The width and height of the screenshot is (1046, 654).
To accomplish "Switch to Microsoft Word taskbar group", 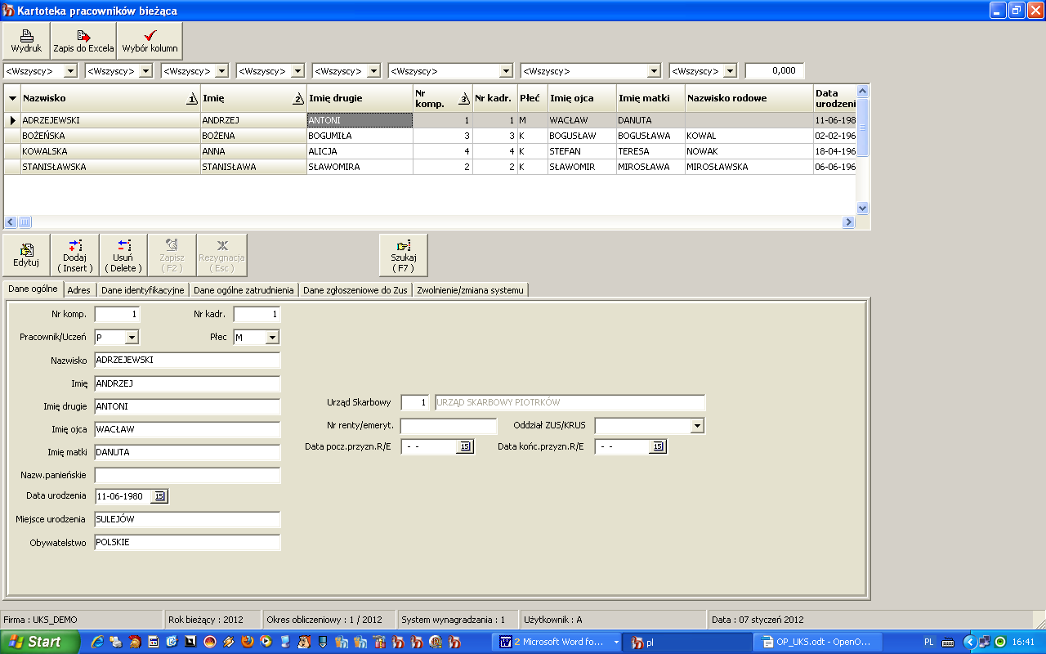I will tap(558, 643).
